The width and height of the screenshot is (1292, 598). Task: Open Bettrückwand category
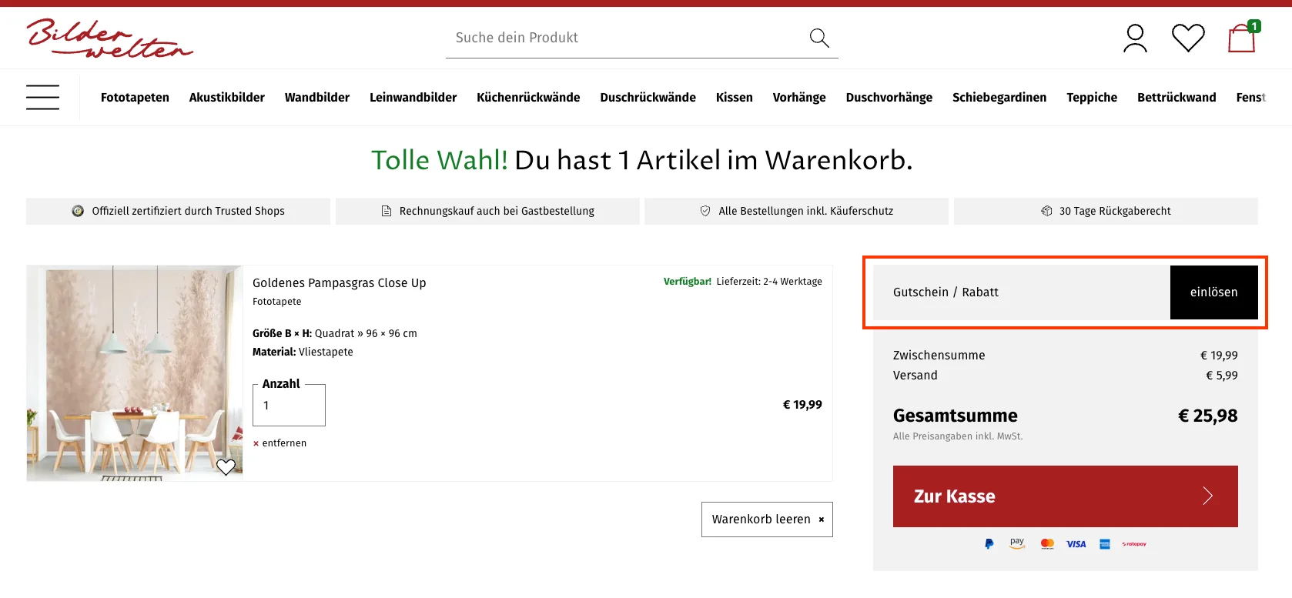1177,97
